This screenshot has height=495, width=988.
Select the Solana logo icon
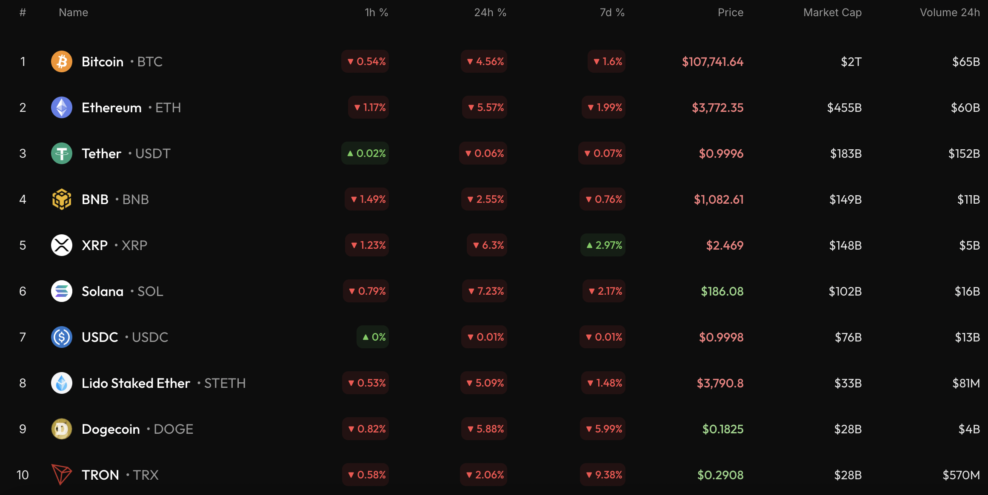(62, 291)
